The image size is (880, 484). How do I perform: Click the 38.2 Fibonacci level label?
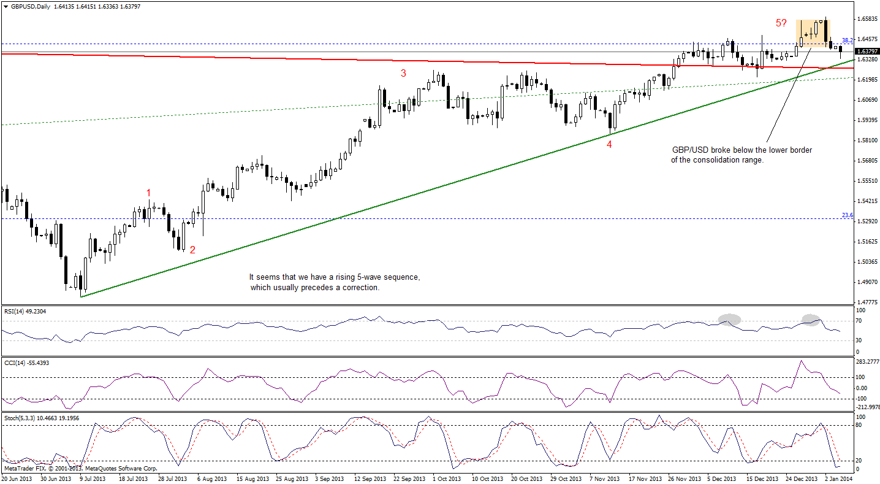point(848,40)
